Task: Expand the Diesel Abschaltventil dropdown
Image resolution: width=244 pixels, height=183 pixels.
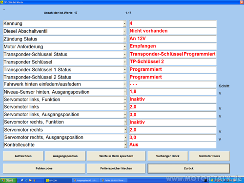Action: [x=124, y=31]
